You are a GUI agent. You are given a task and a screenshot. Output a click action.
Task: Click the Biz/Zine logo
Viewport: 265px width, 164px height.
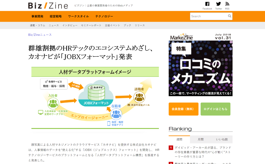coord(48,6)
